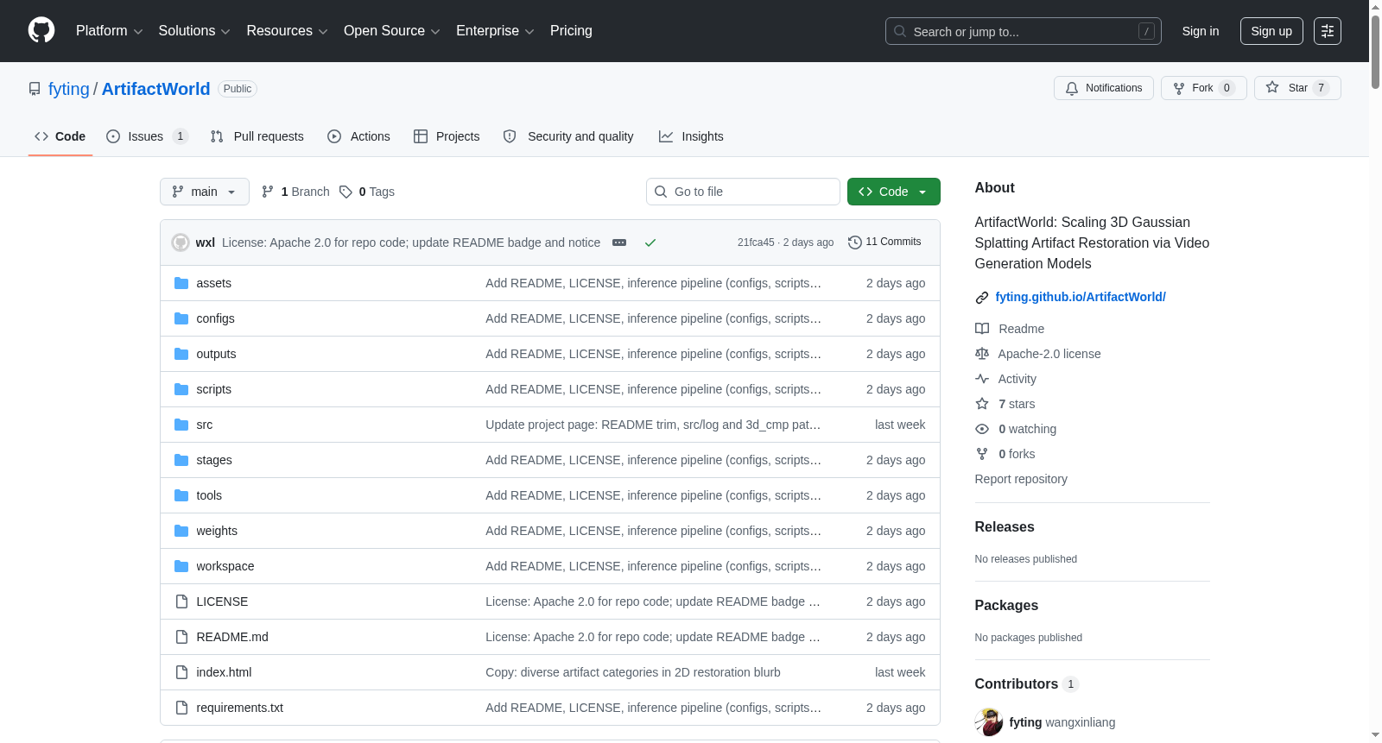Click the wxl commit author avatar
Viewport: 1382px width, 743px height.
[x=181, y=242]
